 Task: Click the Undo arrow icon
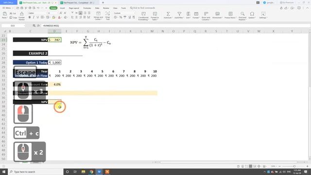coord(38,8)
